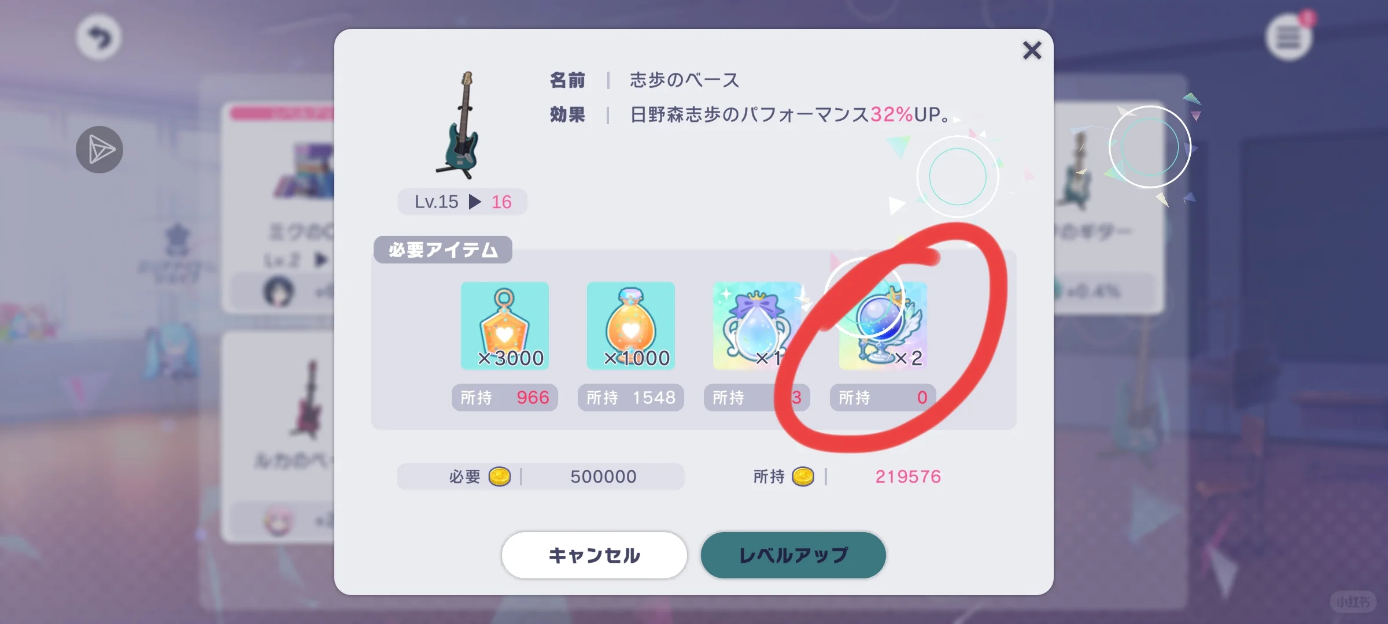Select the orange potion ×1000 item
This screenshot has height=624, width=1388.
pyautogui.click(x=630, y=326)
